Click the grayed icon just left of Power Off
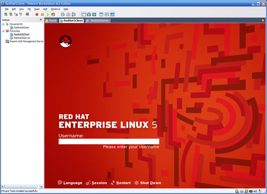 [28, 14]
